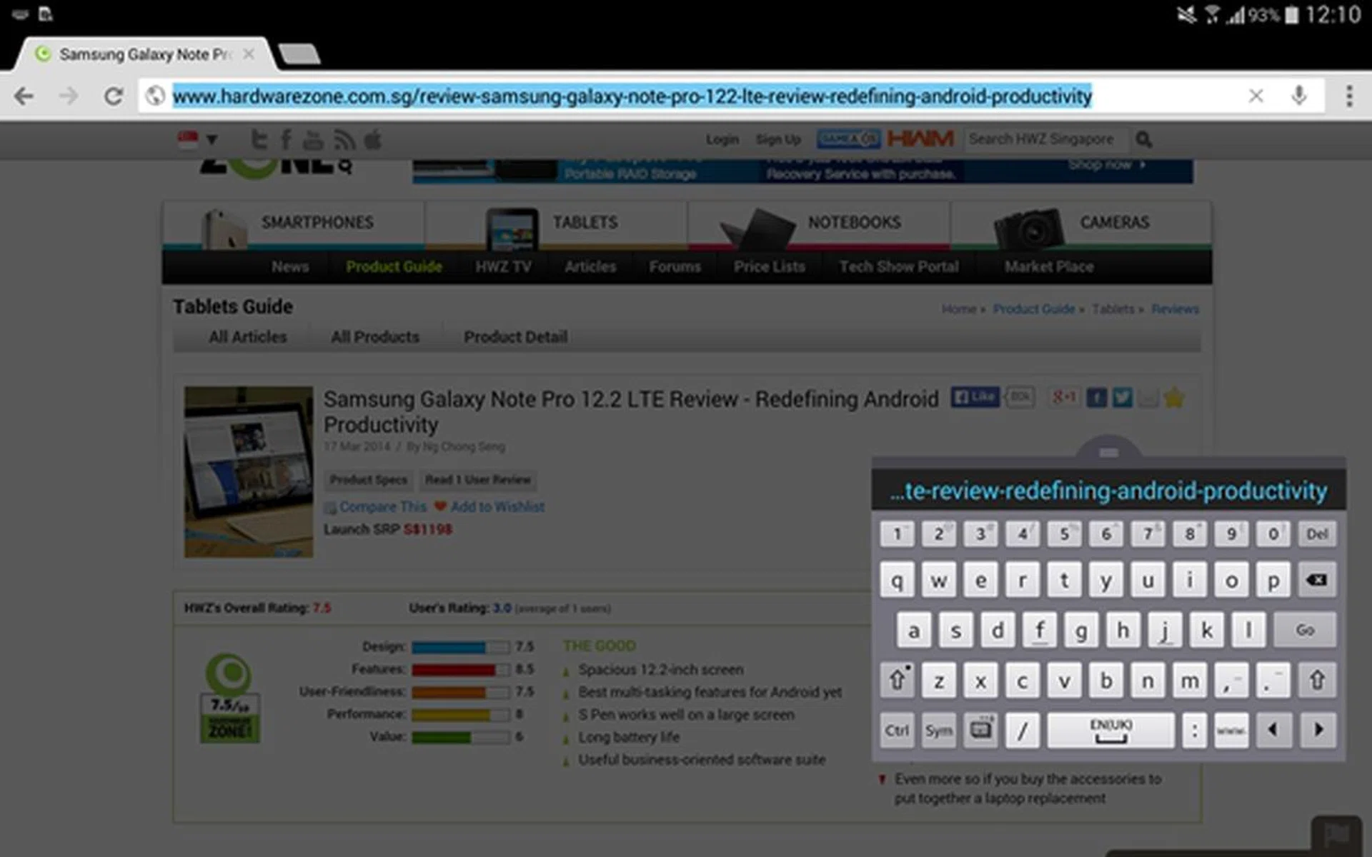Toggle Shift on the on-screen keyboard
Viewport: 1372px width, 857px height.
point(898,680)
